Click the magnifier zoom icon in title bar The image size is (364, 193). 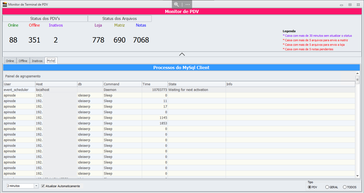176,4
